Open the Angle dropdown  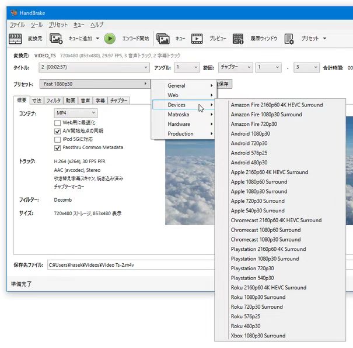187,67
